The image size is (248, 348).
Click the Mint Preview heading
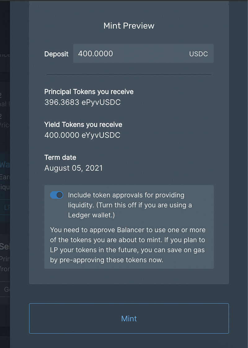tap(129, 26)
